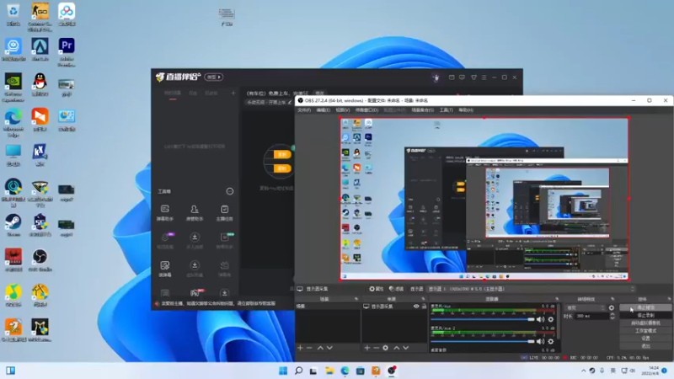Open 读弹幕 tool in the streaming companion

pos(164,269)
